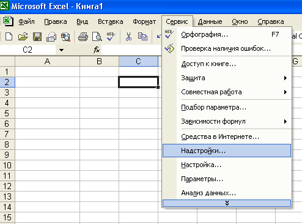Image resolution: width=302 pixels, height=224 pixels.
Task: Select row 1 header
Action: coord(7,72)
